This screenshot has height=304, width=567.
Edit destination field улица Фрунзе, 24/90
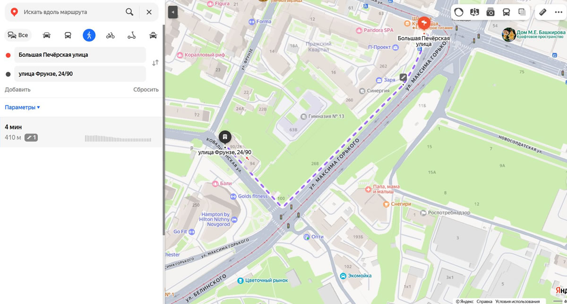tap(80, 74)
